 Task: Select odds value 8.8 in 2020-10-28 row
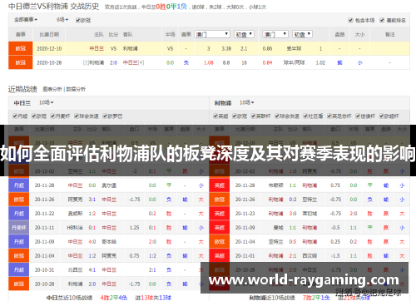tap(226, 62)
